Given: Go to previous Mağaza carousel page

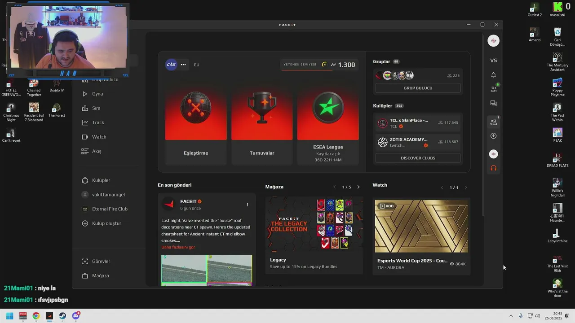Looking at the screenshot, I should 334,187.
